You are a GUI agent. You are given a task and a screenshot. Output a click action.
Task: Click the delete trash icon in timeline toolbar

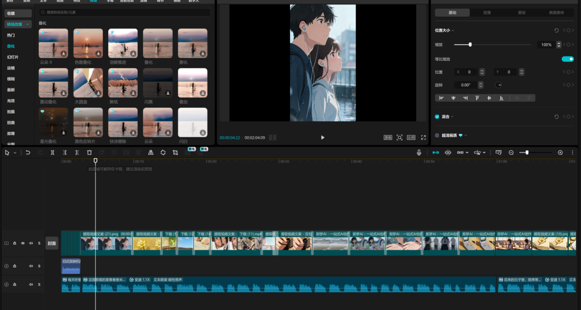(89, 152)
